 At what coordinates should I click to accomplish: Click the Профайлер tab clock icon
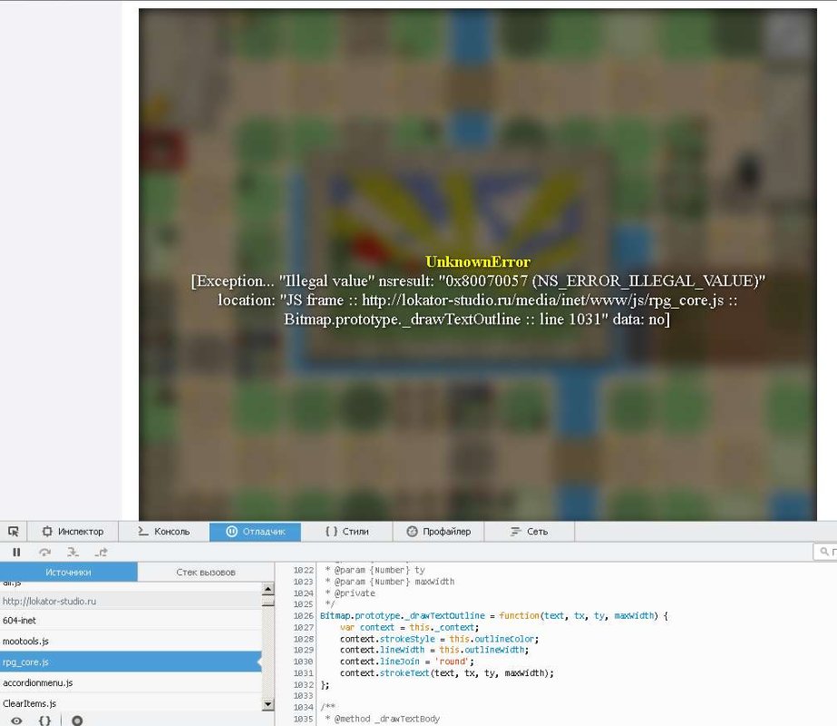[412, 532]
